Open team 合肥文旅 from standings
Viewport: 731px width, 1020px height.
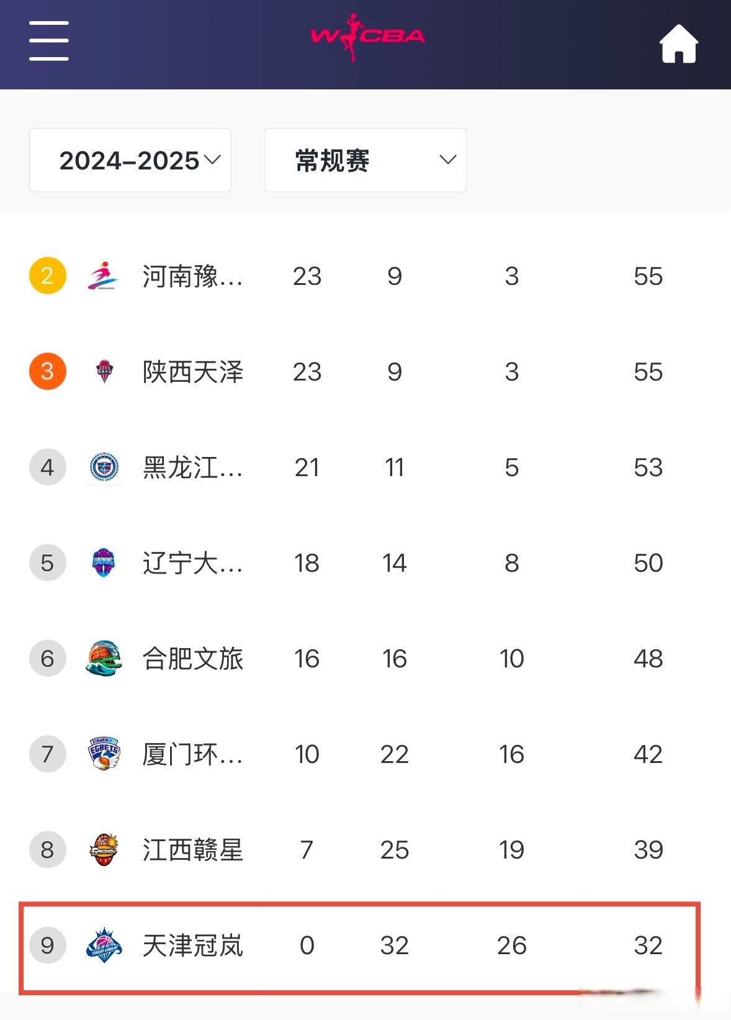tap(193, 659)
